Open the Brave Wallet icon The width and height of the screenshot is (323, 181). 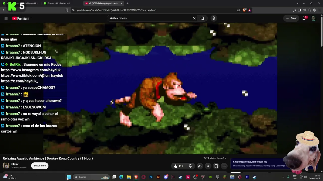click(x=305, y=10)
